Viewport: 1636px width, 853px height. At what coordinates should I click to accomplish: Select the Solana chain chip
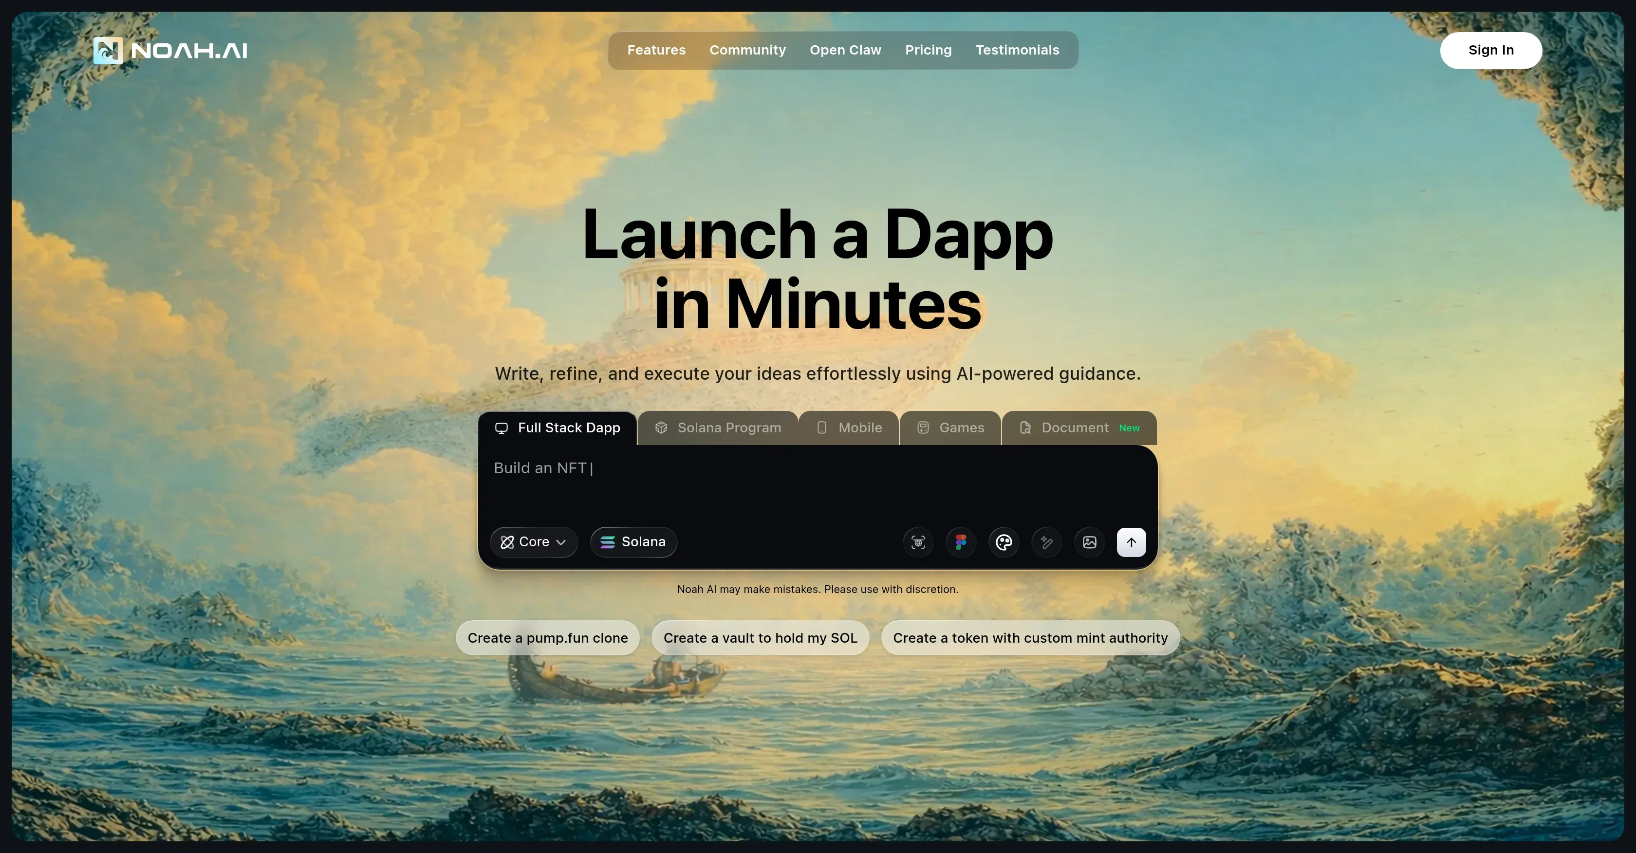pos(633,542)
